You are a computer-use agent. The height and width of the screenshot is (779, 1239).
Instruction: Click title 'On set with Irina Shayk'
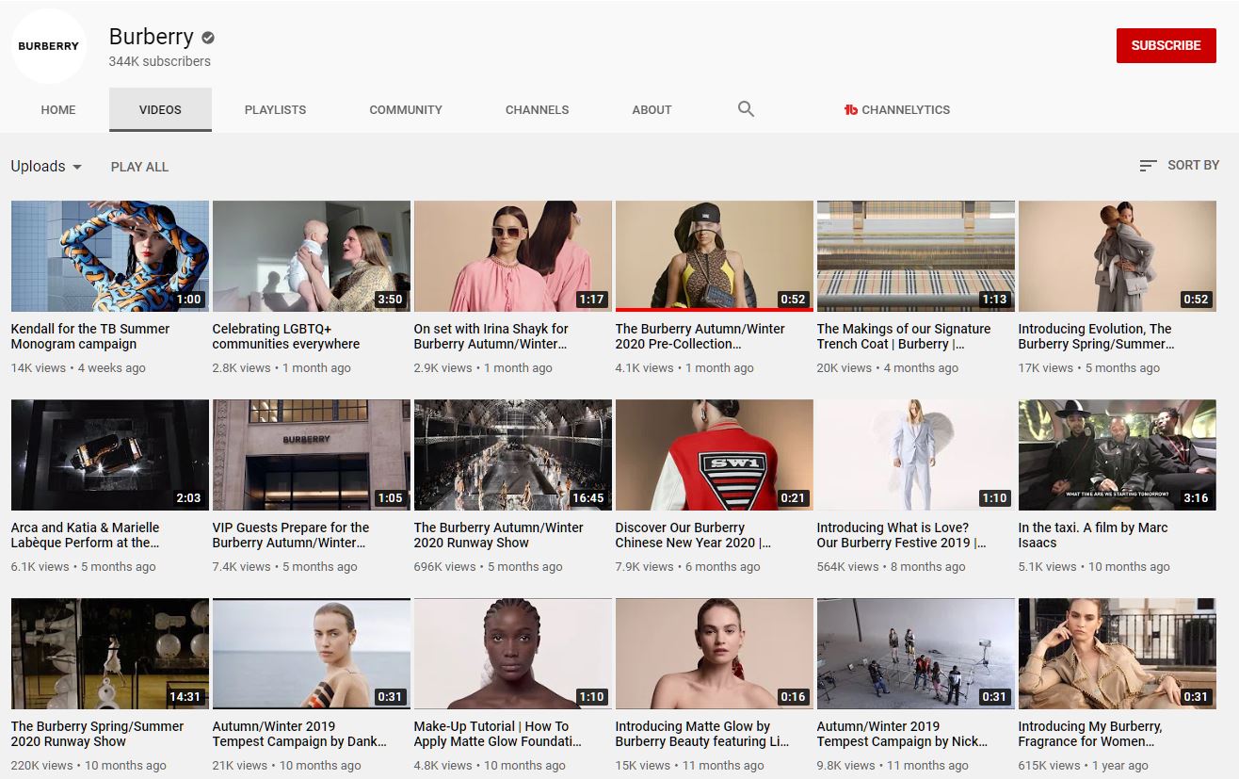(x=491, y=336)
